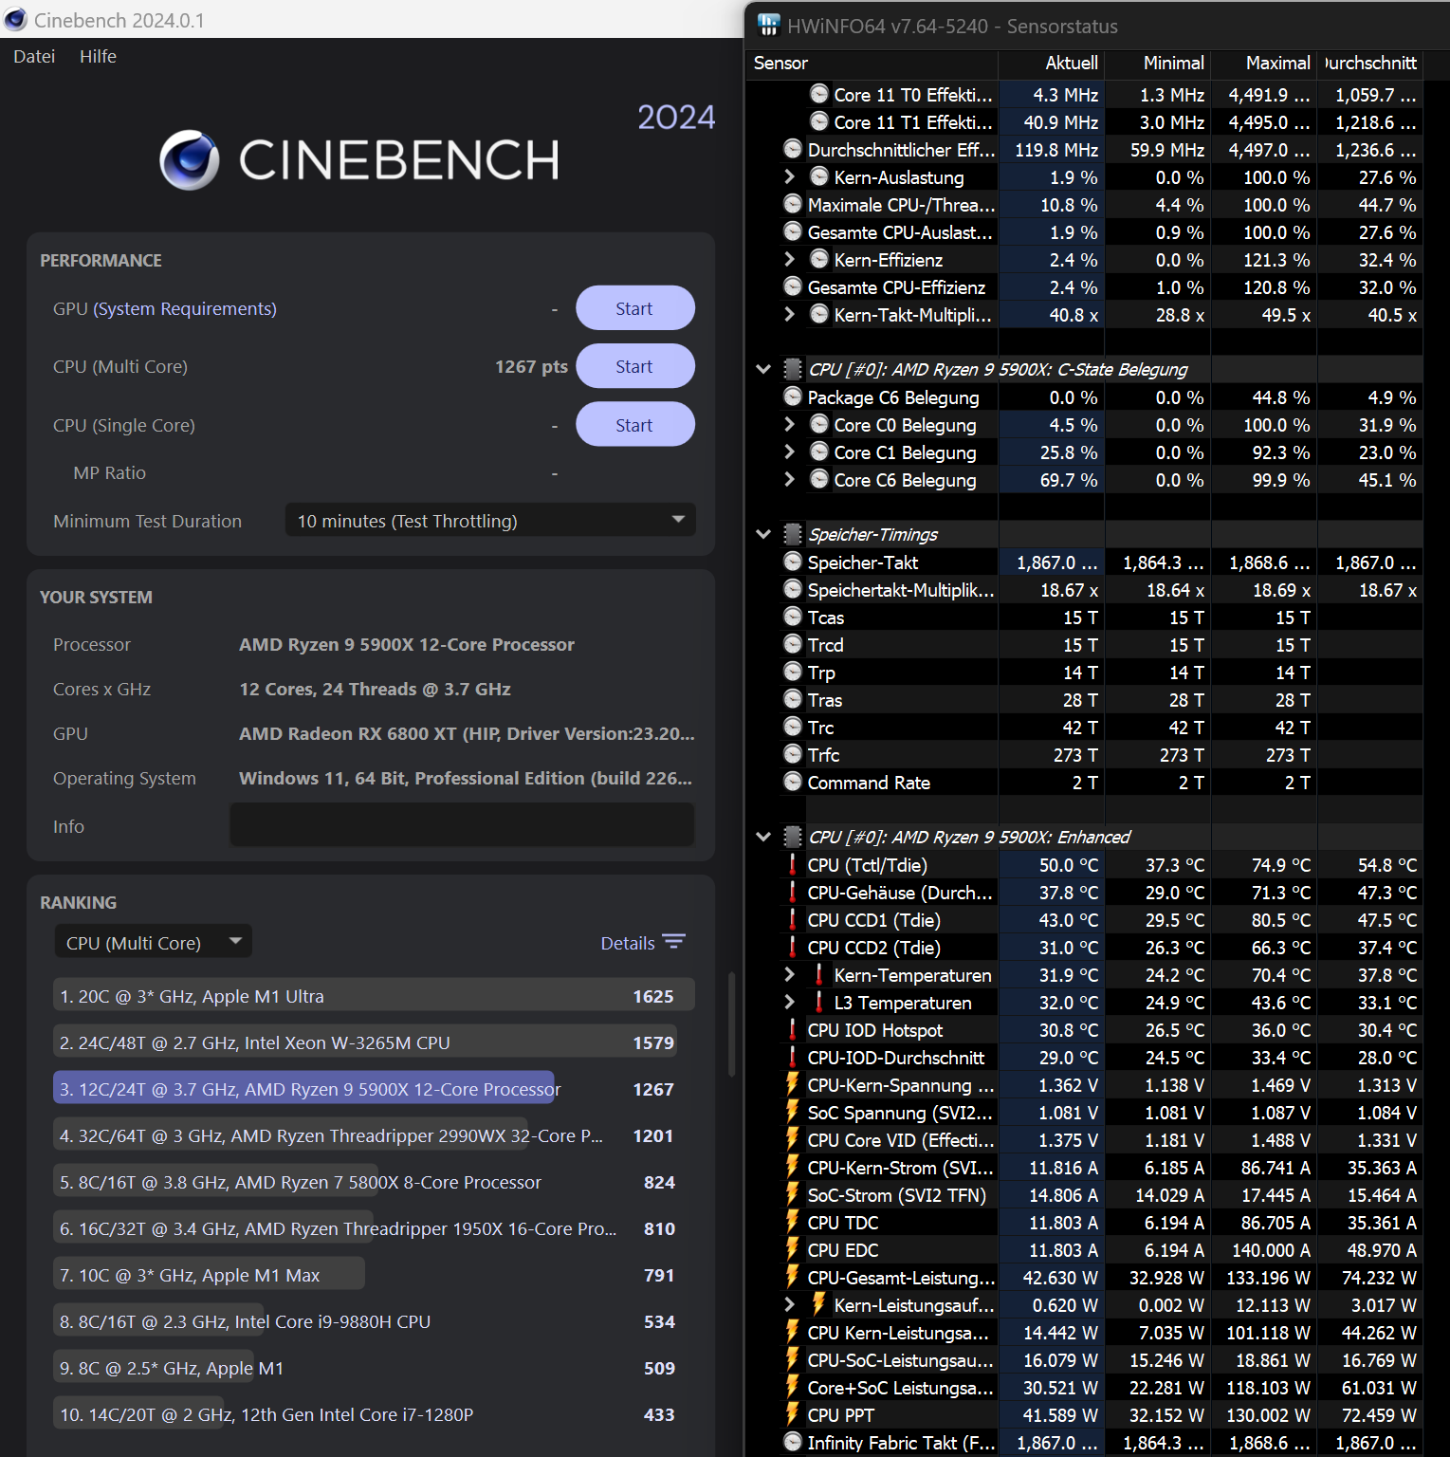Click the Aktuell column header
Screen dimensions: 1450x1457
pyautogui.click(x=1052, y=63)
